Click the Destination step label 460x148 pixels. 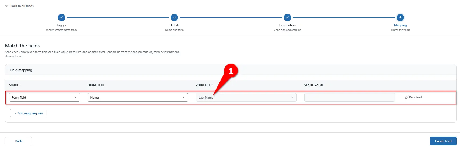click(287, 25)
